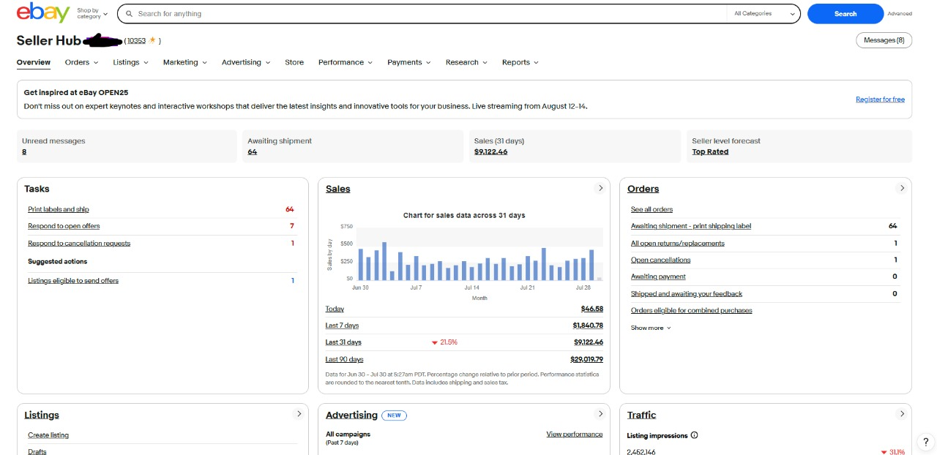
Task: Click the Traffic panel heading
Action: tap(642, 415)
